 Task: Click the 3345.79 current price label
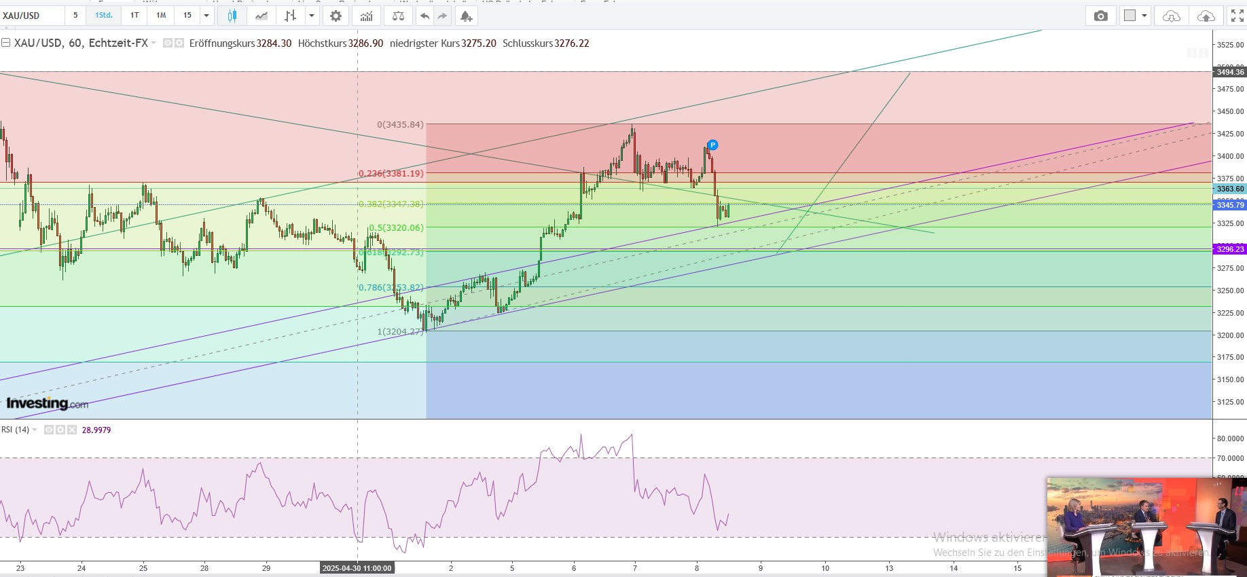pos(1230,205)
